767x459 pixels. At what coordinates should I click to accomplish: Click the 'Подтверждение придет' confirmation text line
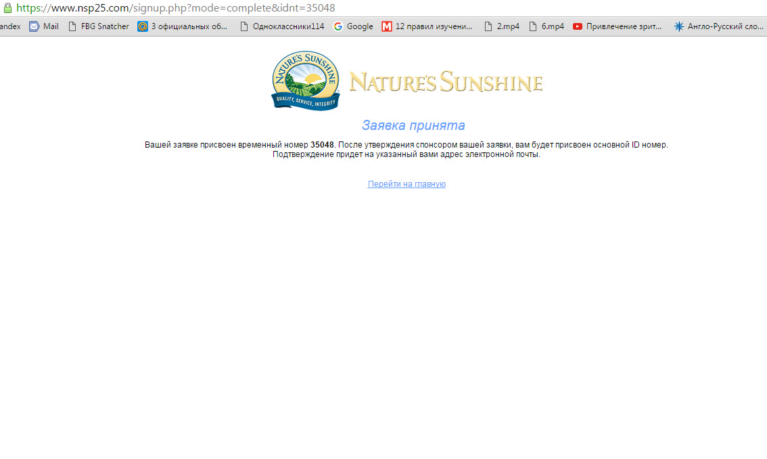point(406,154)
